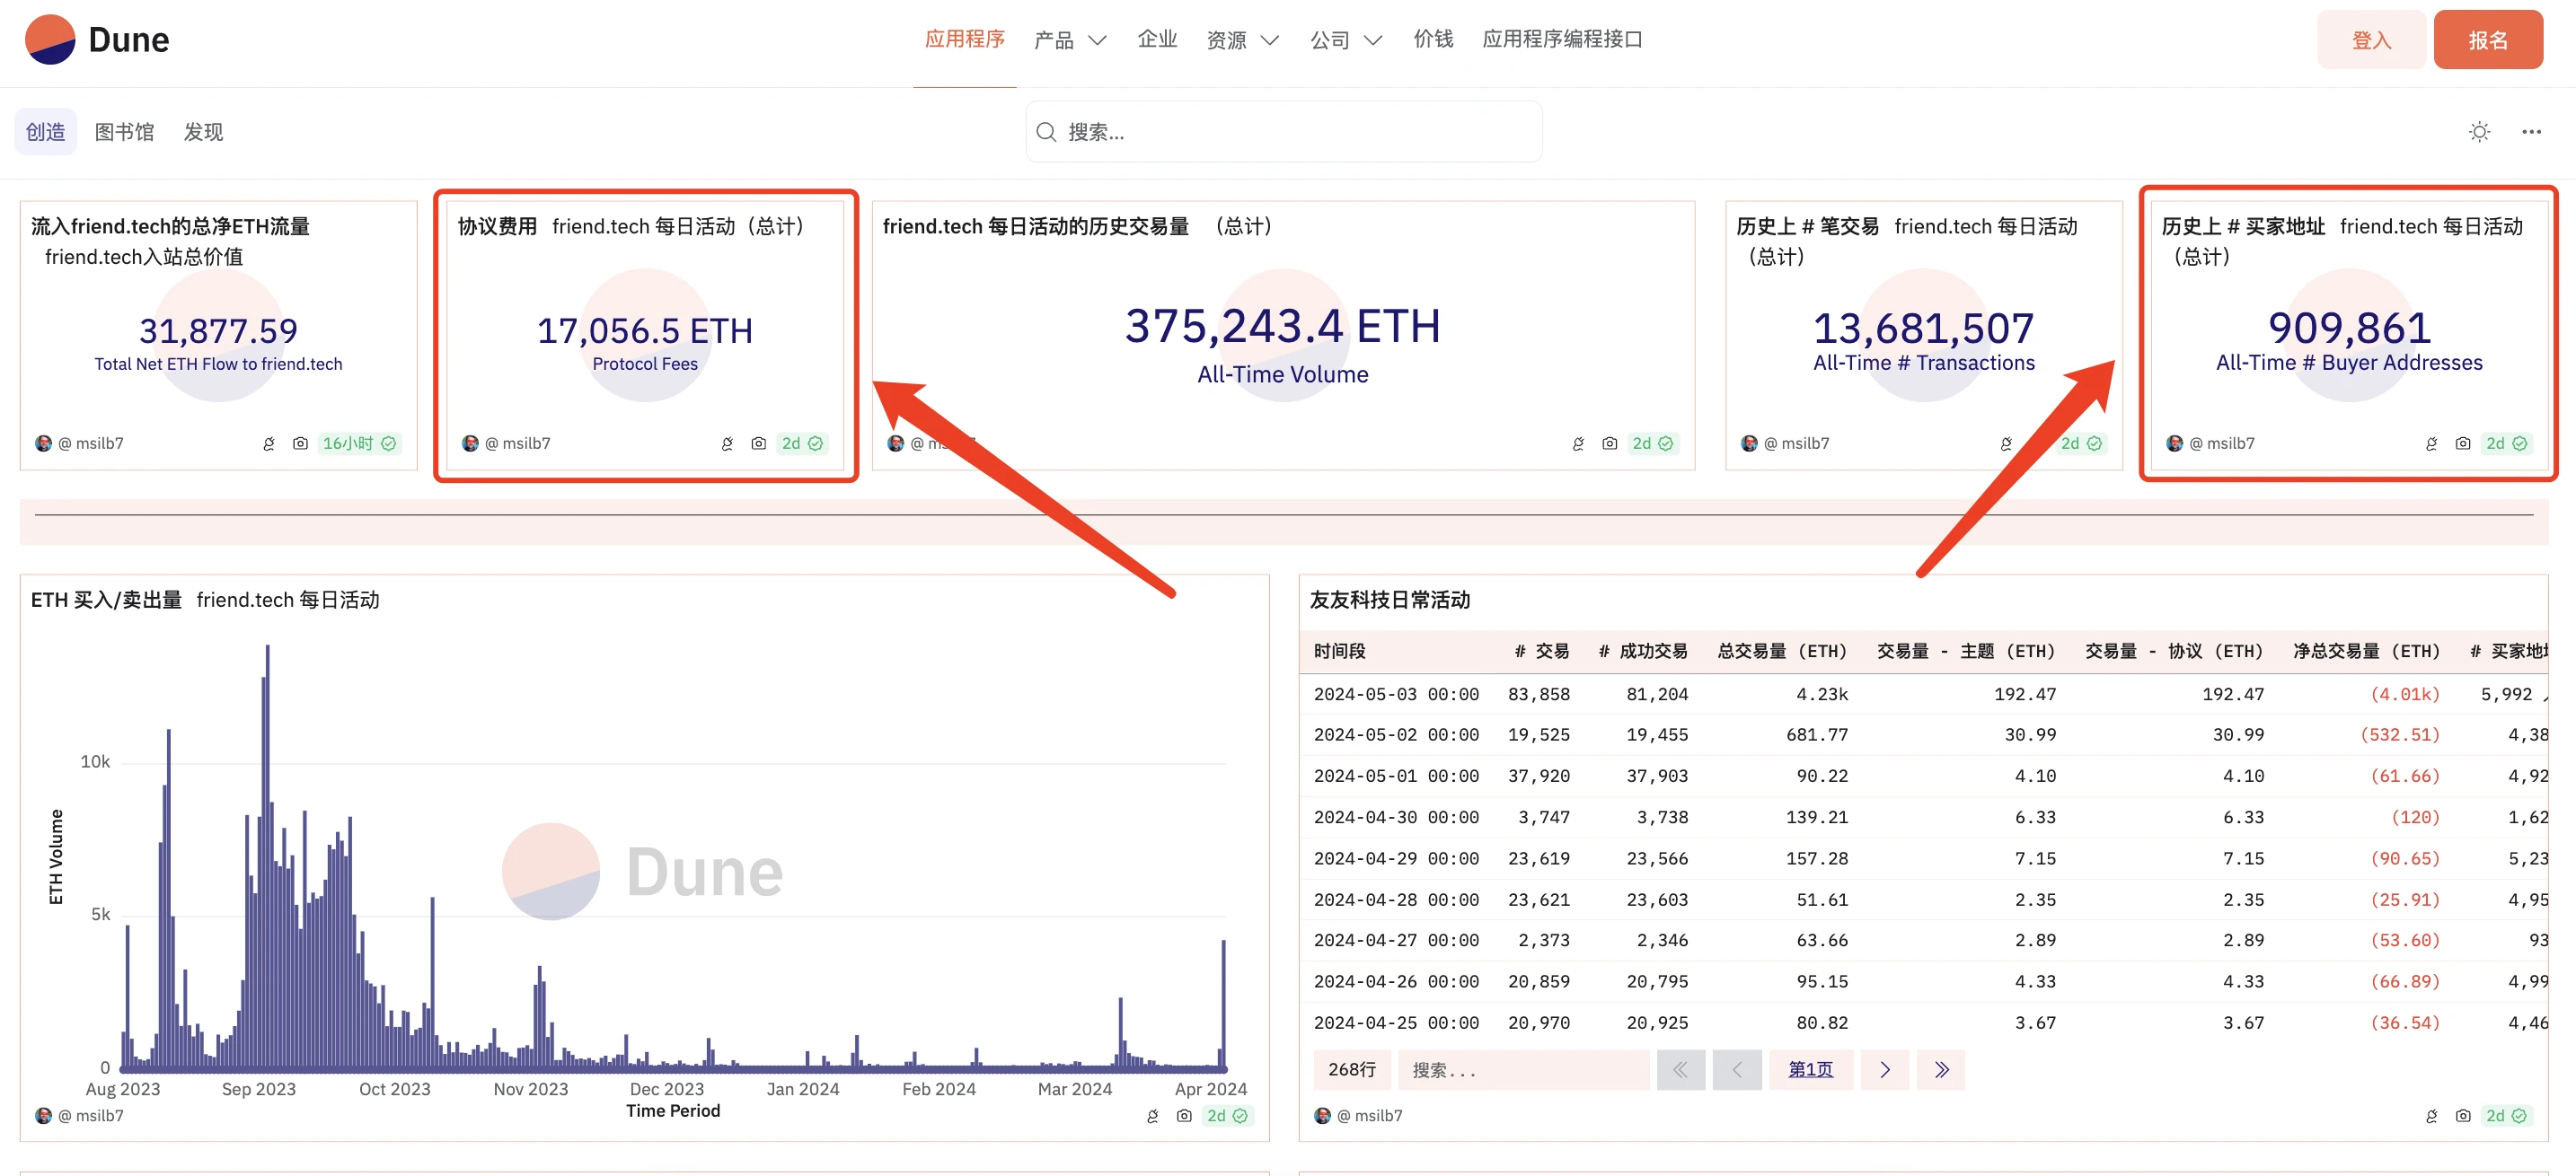Open the 第1页 page link
2576x1176 pixels.
tap(1811, 1069)
